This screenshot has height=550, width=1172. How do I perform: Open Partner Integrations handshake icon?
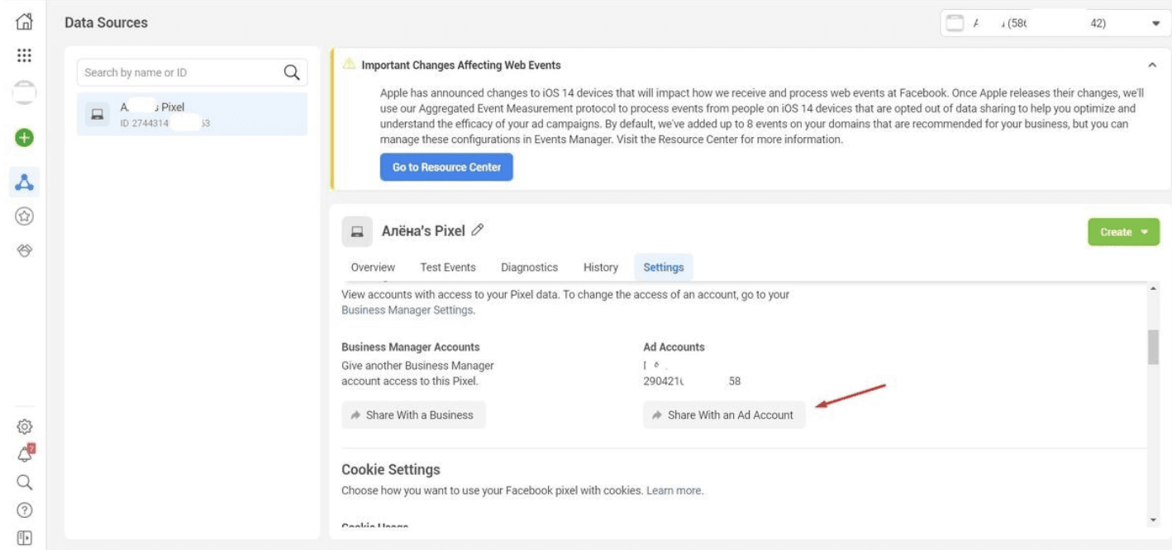24,251
